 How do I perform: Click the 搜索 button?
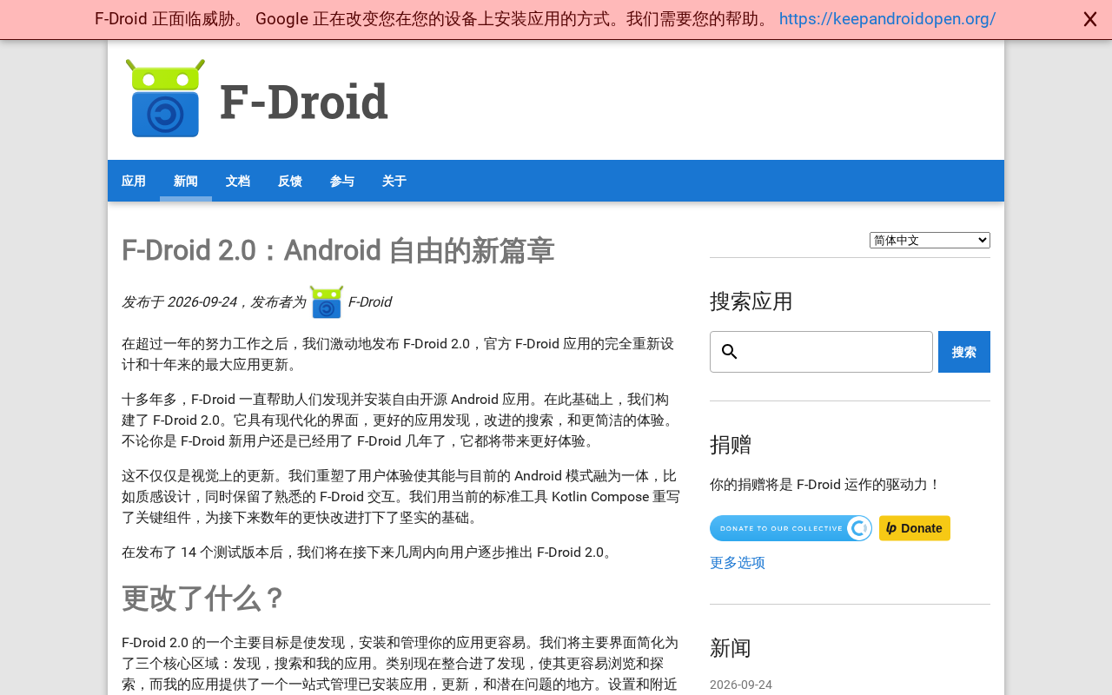(x=964, y=352)
